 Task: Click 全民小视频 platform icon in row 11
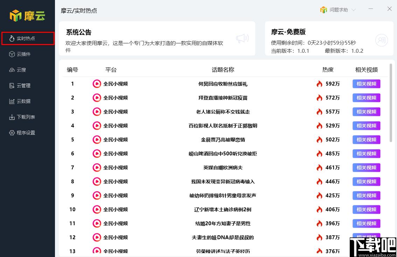click(x=97, y=223)
